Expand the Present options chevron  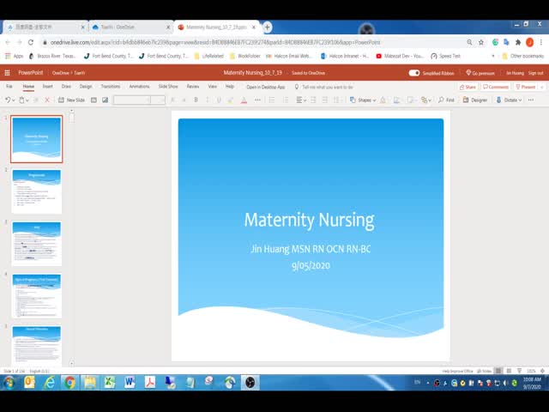coord(542,87)
